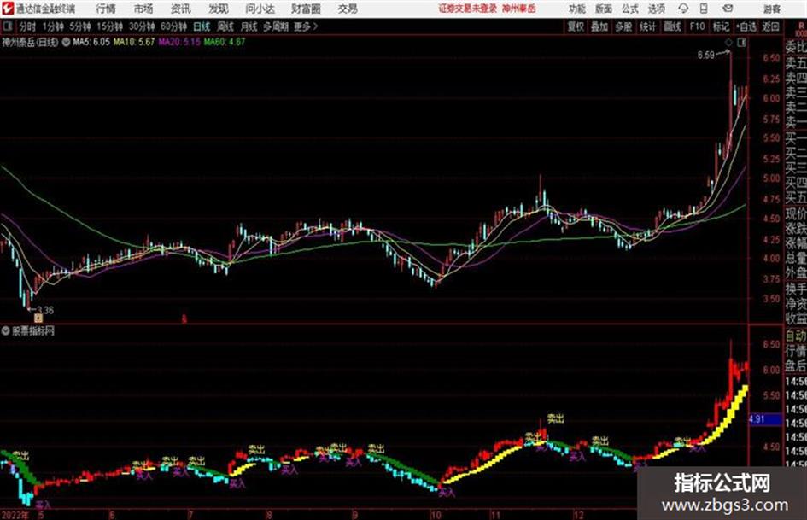Open the 市场 menu
This screenshot has width=807, height=520.
pyautogui.click(x=143, y=9)
